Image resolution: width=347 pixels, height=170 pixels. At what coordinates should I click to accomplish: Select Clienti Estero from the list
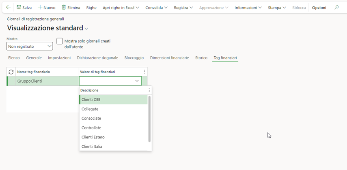pyautogui.click(x=113, y=137)
